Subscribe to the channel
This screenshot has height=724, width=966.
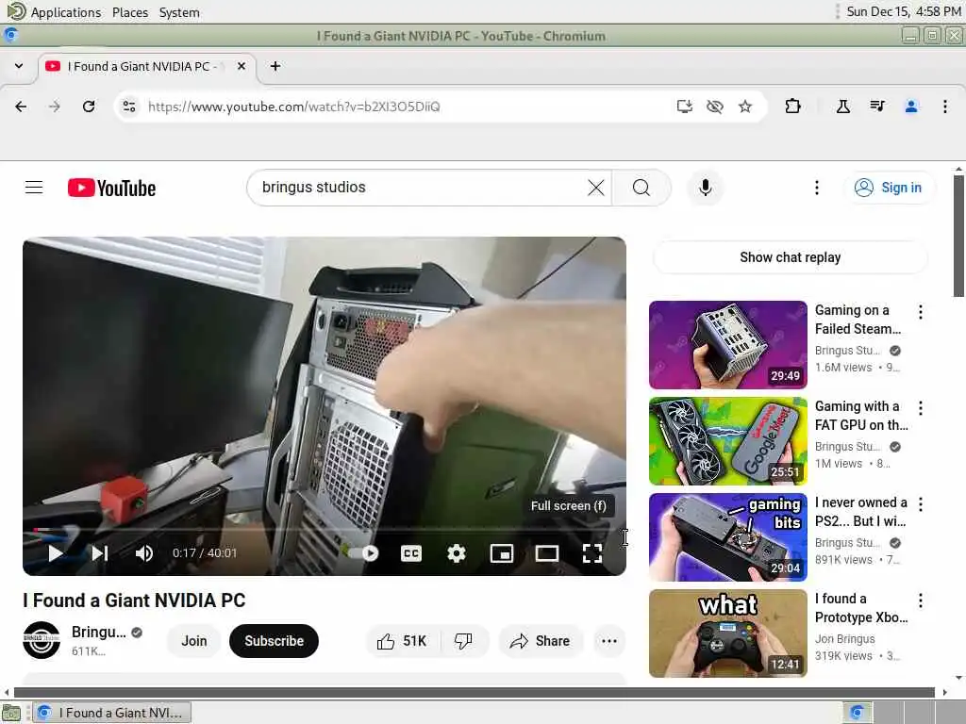pyautogui.click(x=274, y=641)
